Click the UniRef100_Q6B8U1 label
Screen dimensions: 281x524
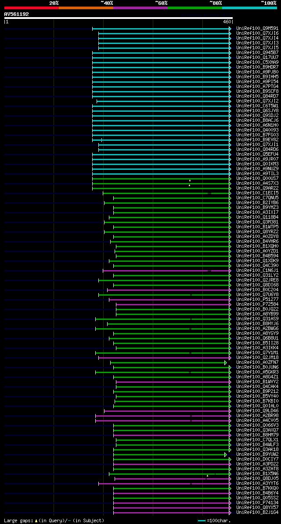pos(257,338)
